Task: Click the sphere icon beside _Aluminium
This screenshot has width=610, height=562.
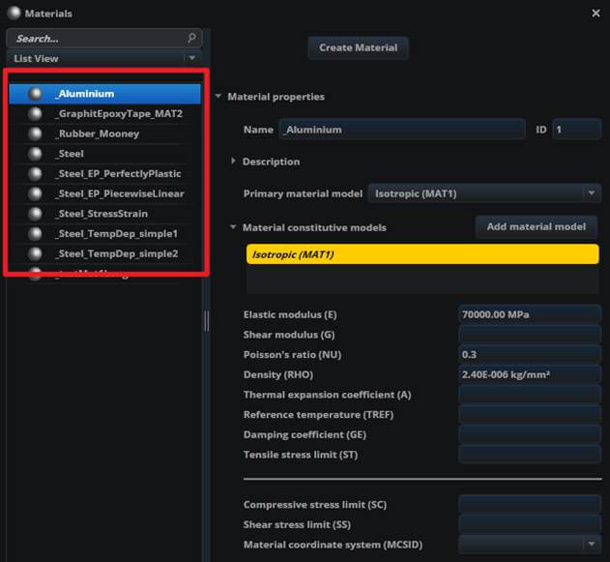Action: pos(37,94)
